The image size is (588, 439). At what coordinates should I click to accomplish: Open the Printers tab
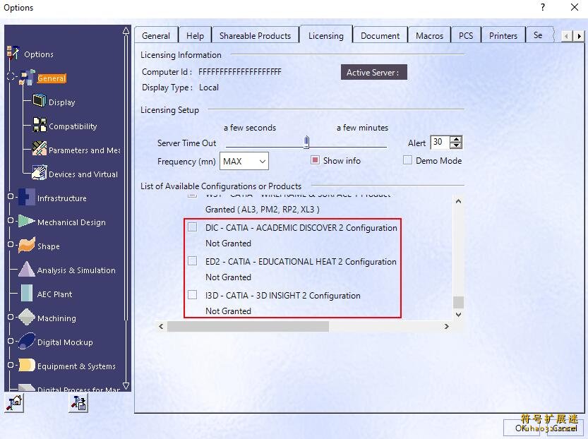[x=503, y=35]
